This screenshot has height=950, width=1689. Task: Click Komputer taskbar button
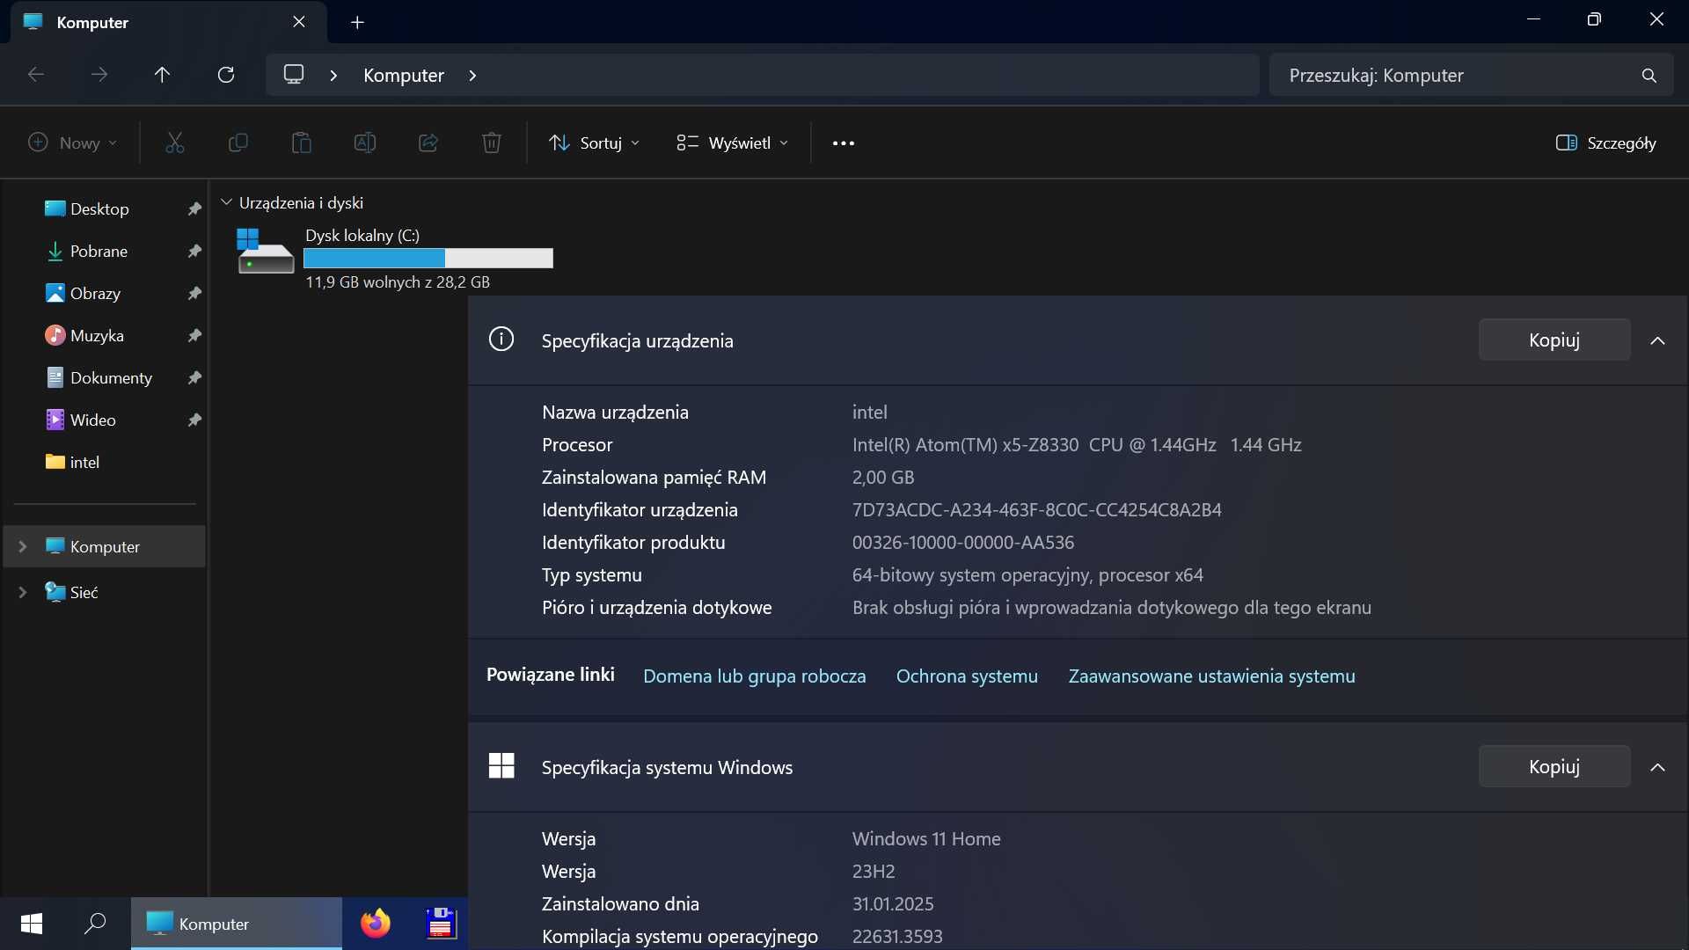(237, 924)
